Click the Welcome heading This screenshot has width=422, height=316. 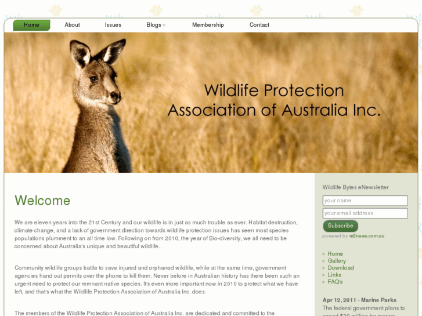(x=42, y=201)
